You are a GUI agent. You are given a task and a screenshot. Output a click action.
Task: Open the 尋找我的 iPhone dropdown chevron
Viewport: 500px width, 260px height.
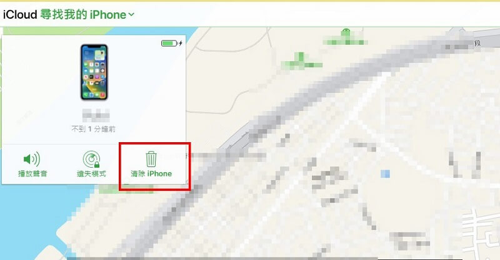(x=131, y=14)
